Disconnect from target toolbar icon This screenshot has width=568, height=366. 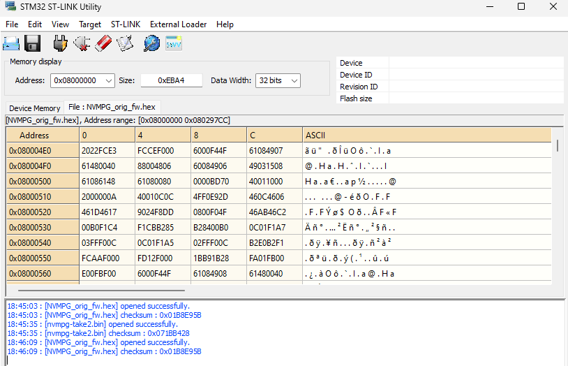(82, 43)
